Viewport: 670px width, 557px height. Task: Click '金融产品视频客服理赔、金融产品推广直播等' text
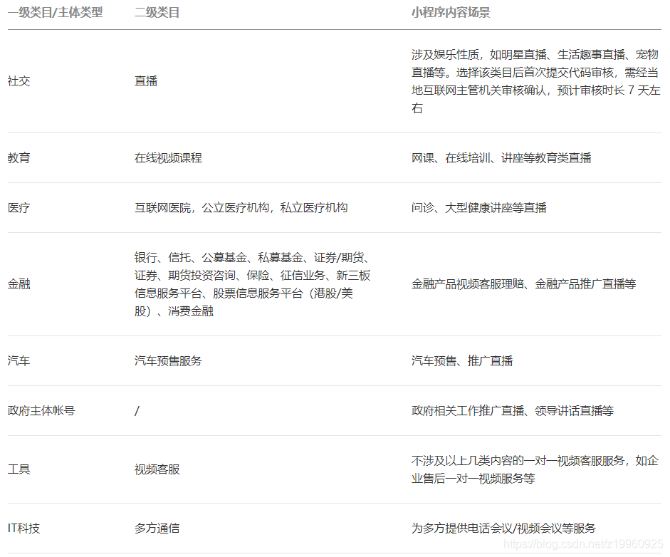523,284
